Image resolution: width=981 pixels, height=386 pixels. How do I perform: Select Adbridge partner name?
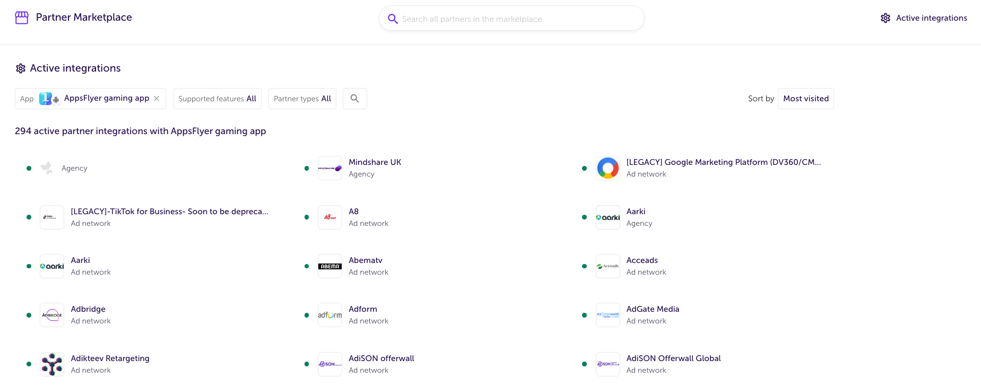(88, 309)
